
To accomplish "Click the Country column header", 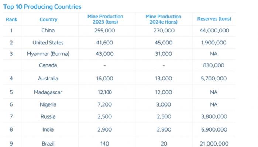I will point(48,19).
